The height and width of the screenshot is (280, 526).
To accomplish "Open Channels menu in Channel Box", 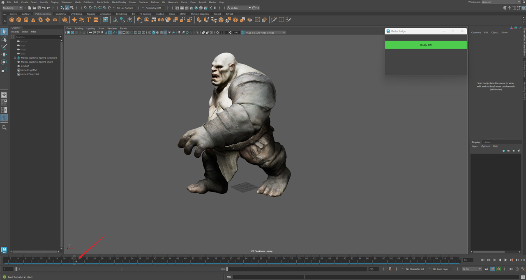I will pos(476,32).
